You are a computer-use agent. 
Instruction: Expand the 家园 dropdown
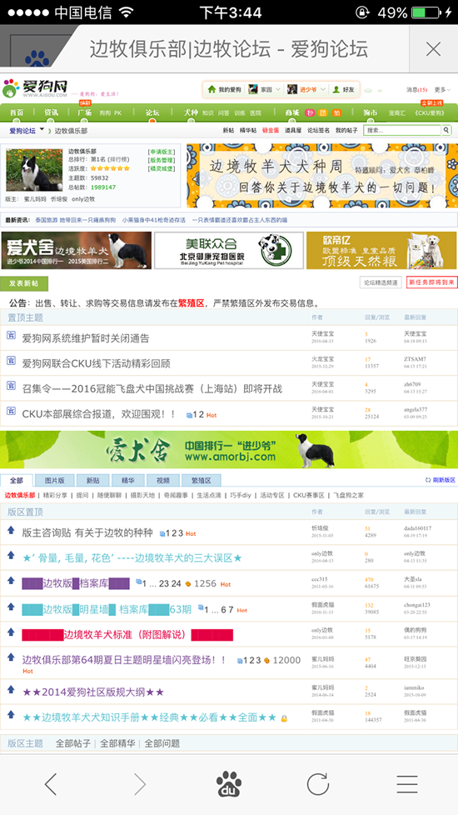[x=277, y=90]
